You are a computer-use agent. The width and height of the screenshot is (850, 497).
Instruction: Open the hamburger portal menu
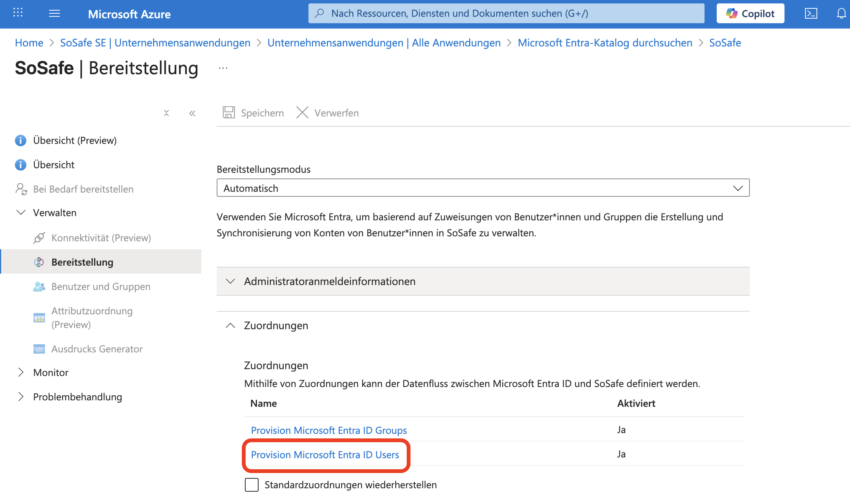pos(54,14)
